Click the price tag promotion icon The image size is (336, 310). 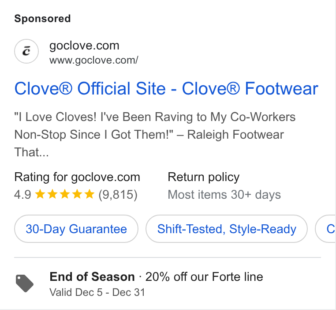pos(25,283)
